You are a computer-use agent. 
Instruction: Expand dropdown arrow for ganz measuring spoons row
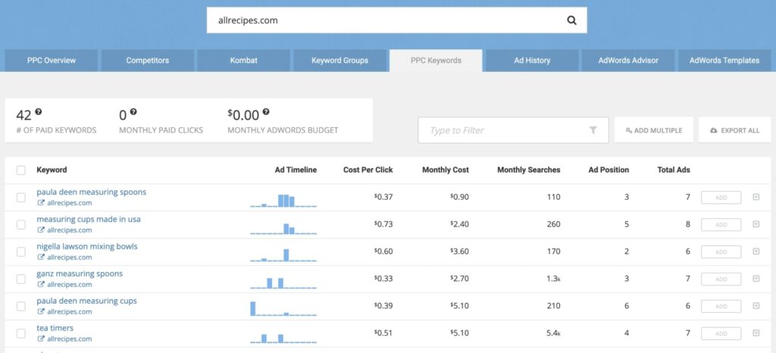pos(756,279)
